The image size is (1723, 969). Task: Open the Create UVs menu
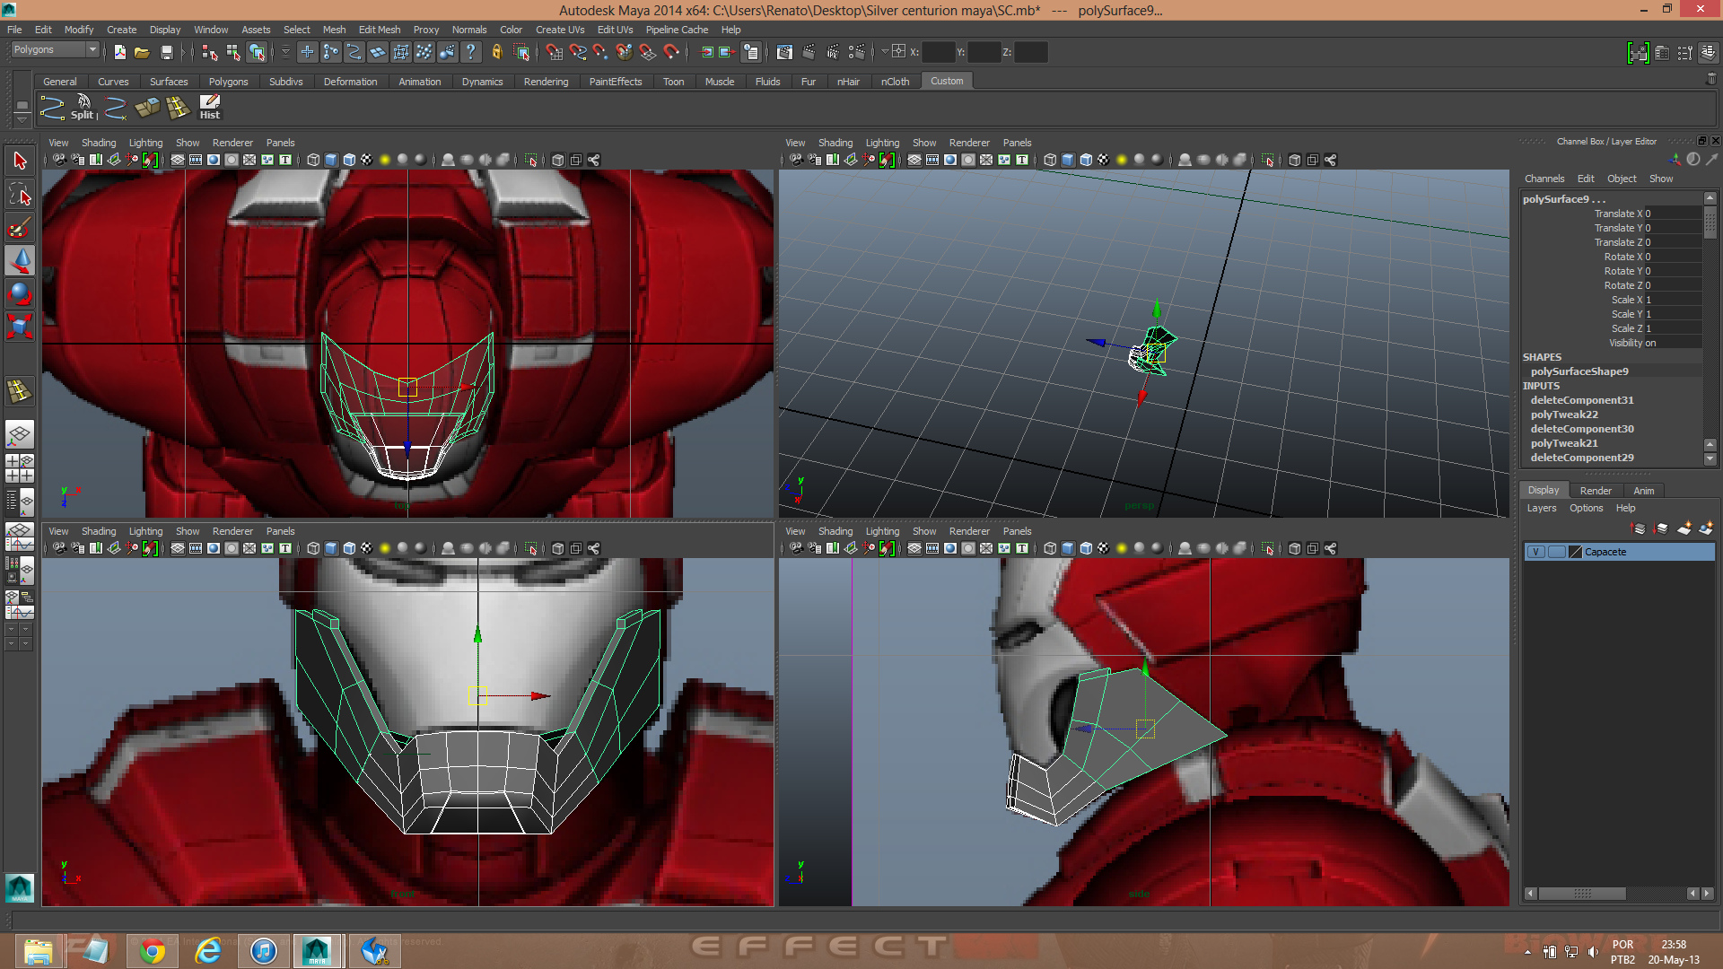click(560, 30)
